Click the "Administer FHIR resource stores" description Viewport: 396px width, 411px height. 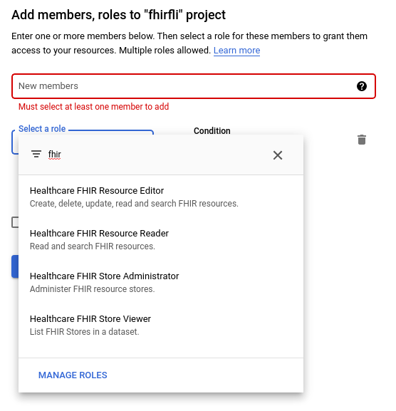(x=93, y=289)
